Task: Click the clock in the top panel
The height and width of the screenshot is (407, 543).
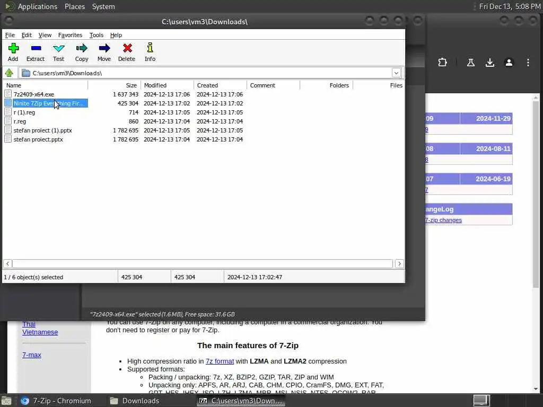Action: 510,6
